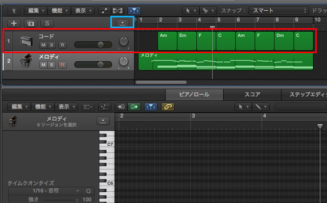
Task: Open the pointer tool menu in tracks toolbar
Action: click(191, 11)
